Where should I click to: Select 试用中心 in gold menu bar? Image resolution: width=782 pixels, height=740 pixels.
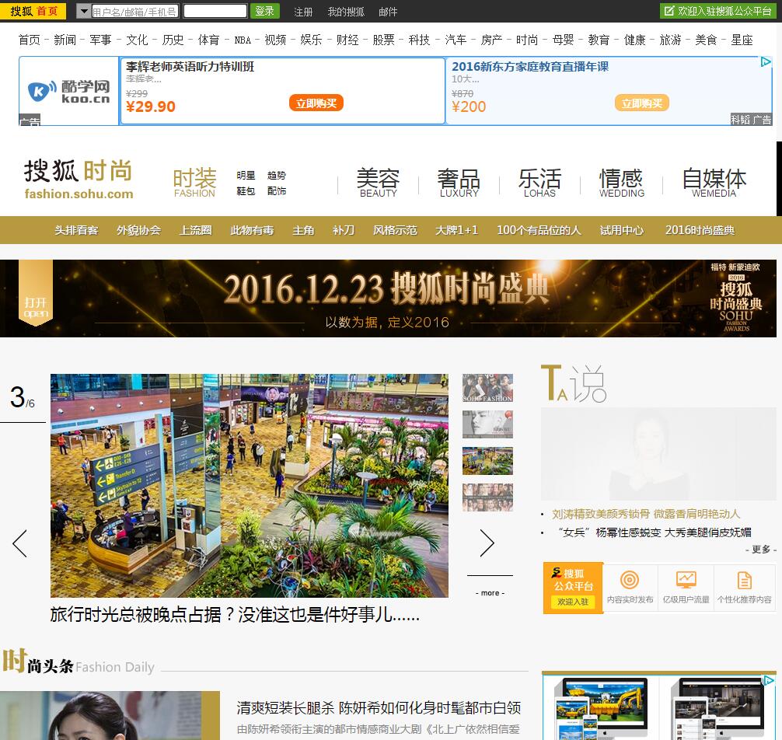point(621,230)
